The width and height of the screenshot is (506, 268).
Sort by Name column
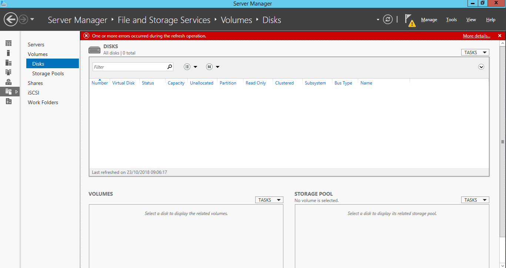pyautogui.click(x=366, y=83)
